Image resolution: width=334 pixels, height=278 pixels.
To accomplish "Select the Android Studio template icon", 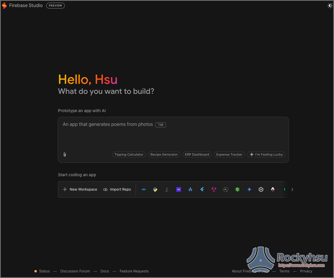I will [190, 189].
